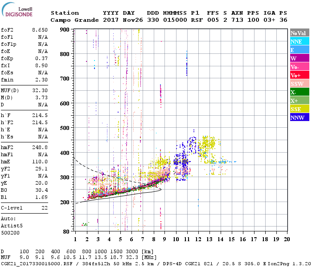
Task: Click the RSF value under P1
Action: pos(197,20)
